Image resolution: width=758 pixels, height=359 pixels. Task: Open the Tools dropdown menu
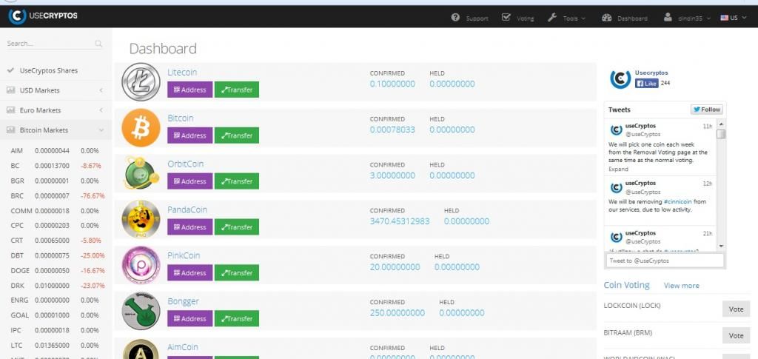pyautogui.click(x=566, y=18)
